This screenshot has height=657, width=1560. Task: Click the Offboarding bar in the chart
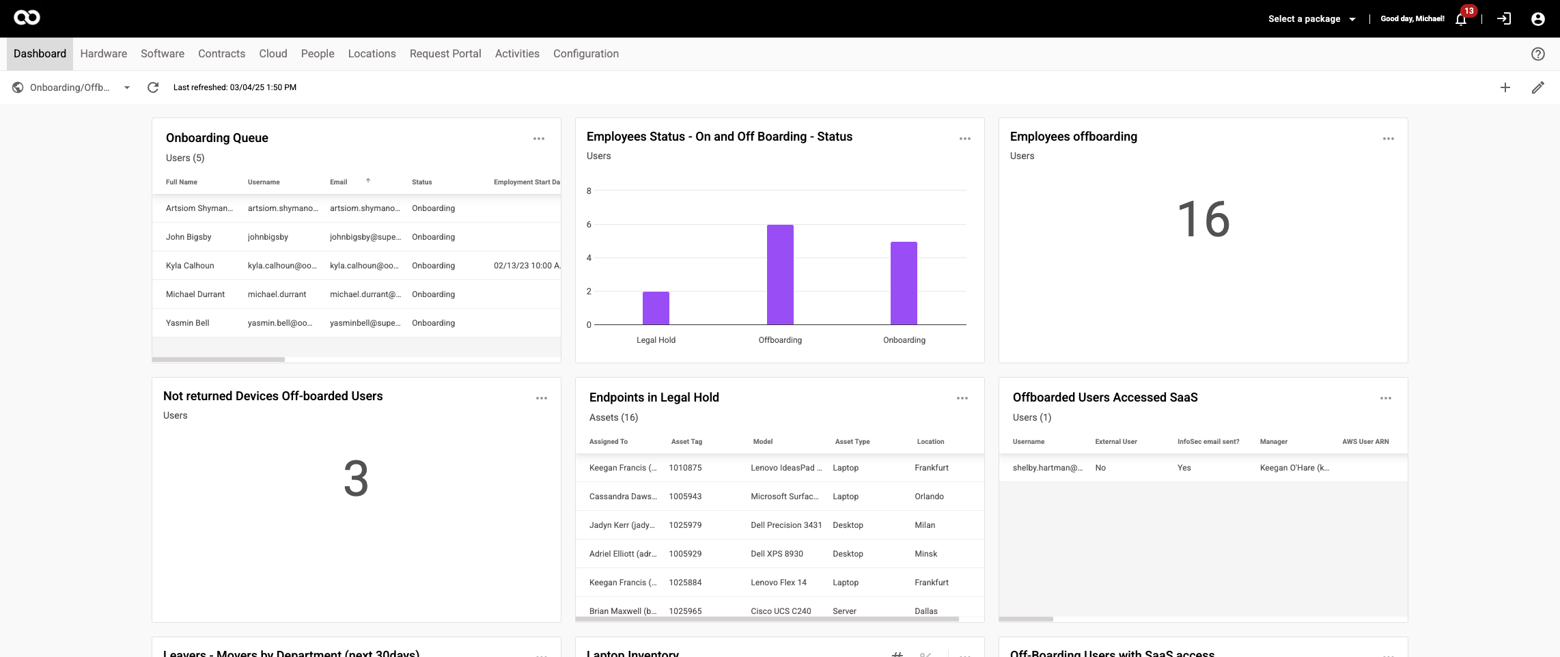[780, 275]
